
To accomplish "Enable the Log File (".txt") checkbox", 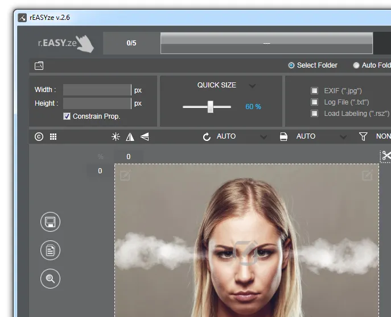I will click(314, 102).
